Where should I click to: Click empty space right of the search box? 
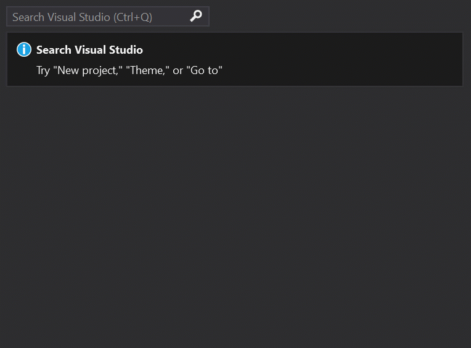(x=339, y=17)
